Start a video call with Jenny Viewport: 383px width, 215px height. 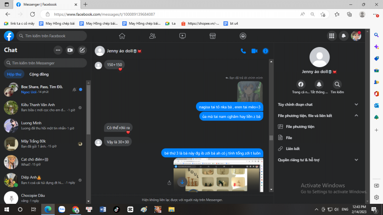click(x=254, y=51)
